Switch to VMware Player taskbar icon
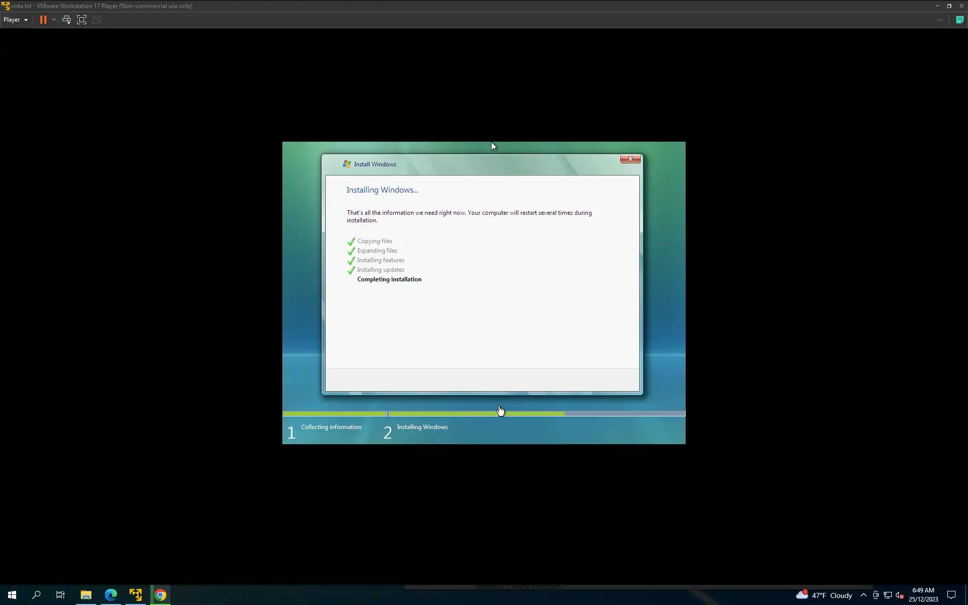This screenshot has height=605, width=968. (136, 595)
